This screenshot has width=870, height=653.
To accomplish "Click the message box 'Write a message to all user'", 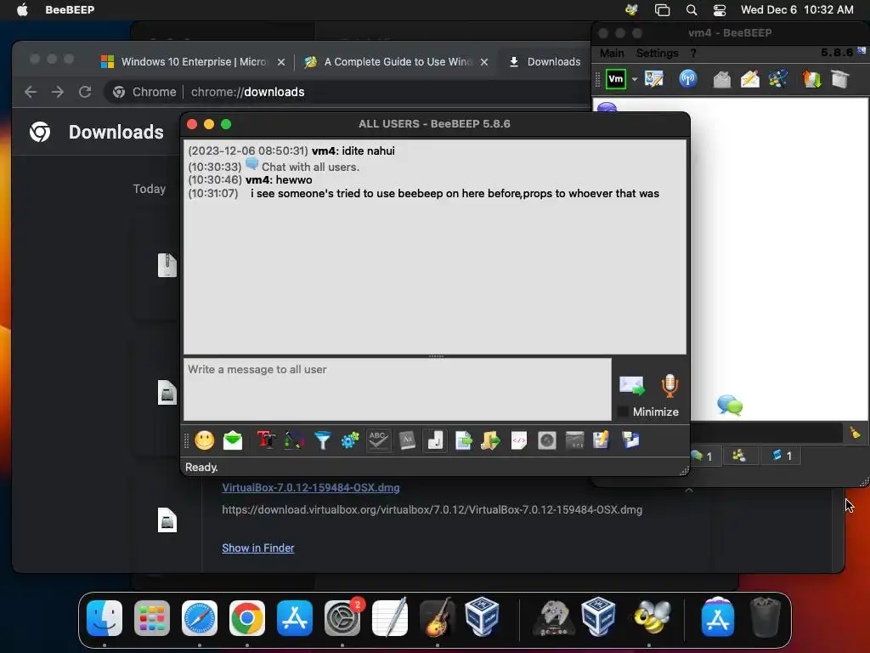I will (398, 389).
